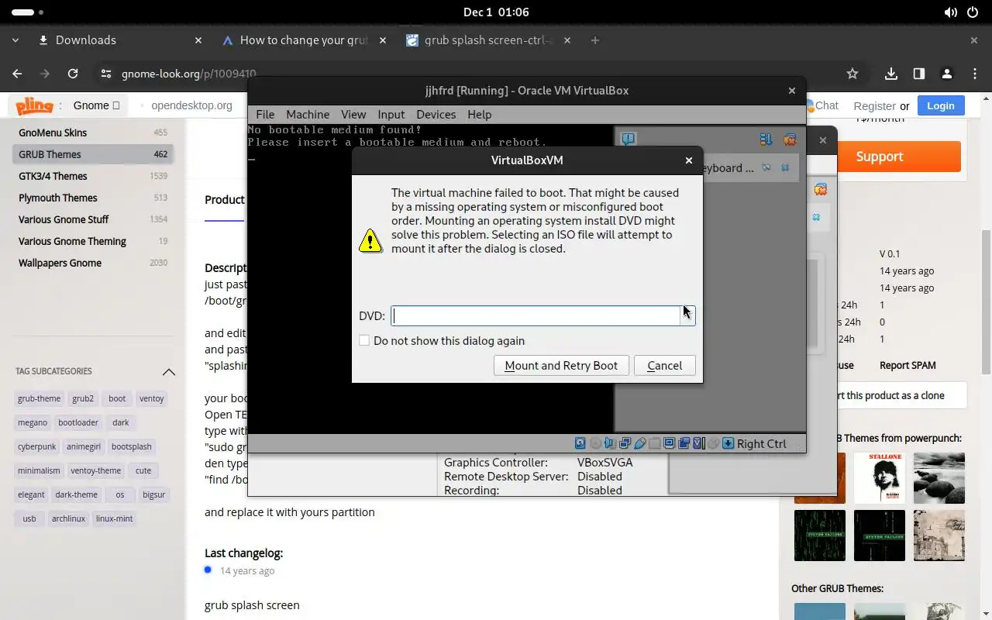Click the network adapters status icon
This screenshot has width=992, height=620.
(x=625, y=443)
